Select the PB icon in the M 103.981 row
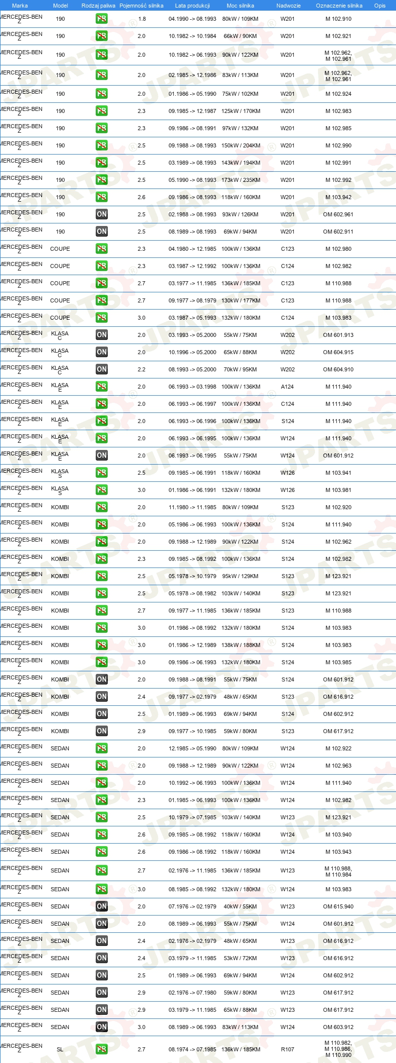Image resolution: width=396 pixels, height=1063 pixels. [x=102, y=490]
